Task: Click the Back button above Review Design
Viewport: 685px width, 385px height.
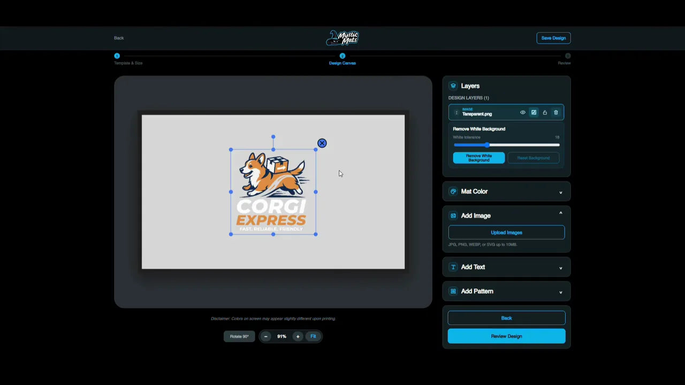Action: 506,318
